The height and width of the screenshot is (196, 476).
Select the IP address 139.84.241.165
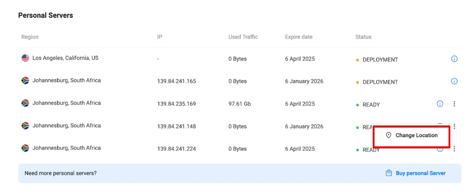click(x=176, y=82)
